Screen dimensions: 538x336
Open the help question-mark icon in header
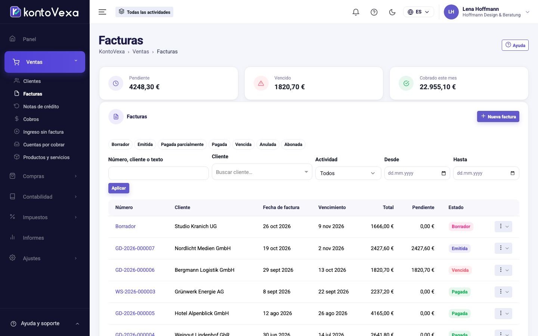click(374, 12)
